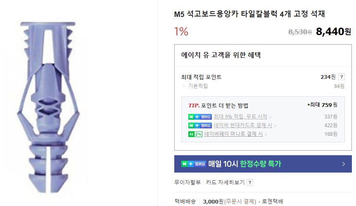
Task: Expand the arrow after 네이버페이 머니로 결제 시
Action: click(x=266, y=135)
